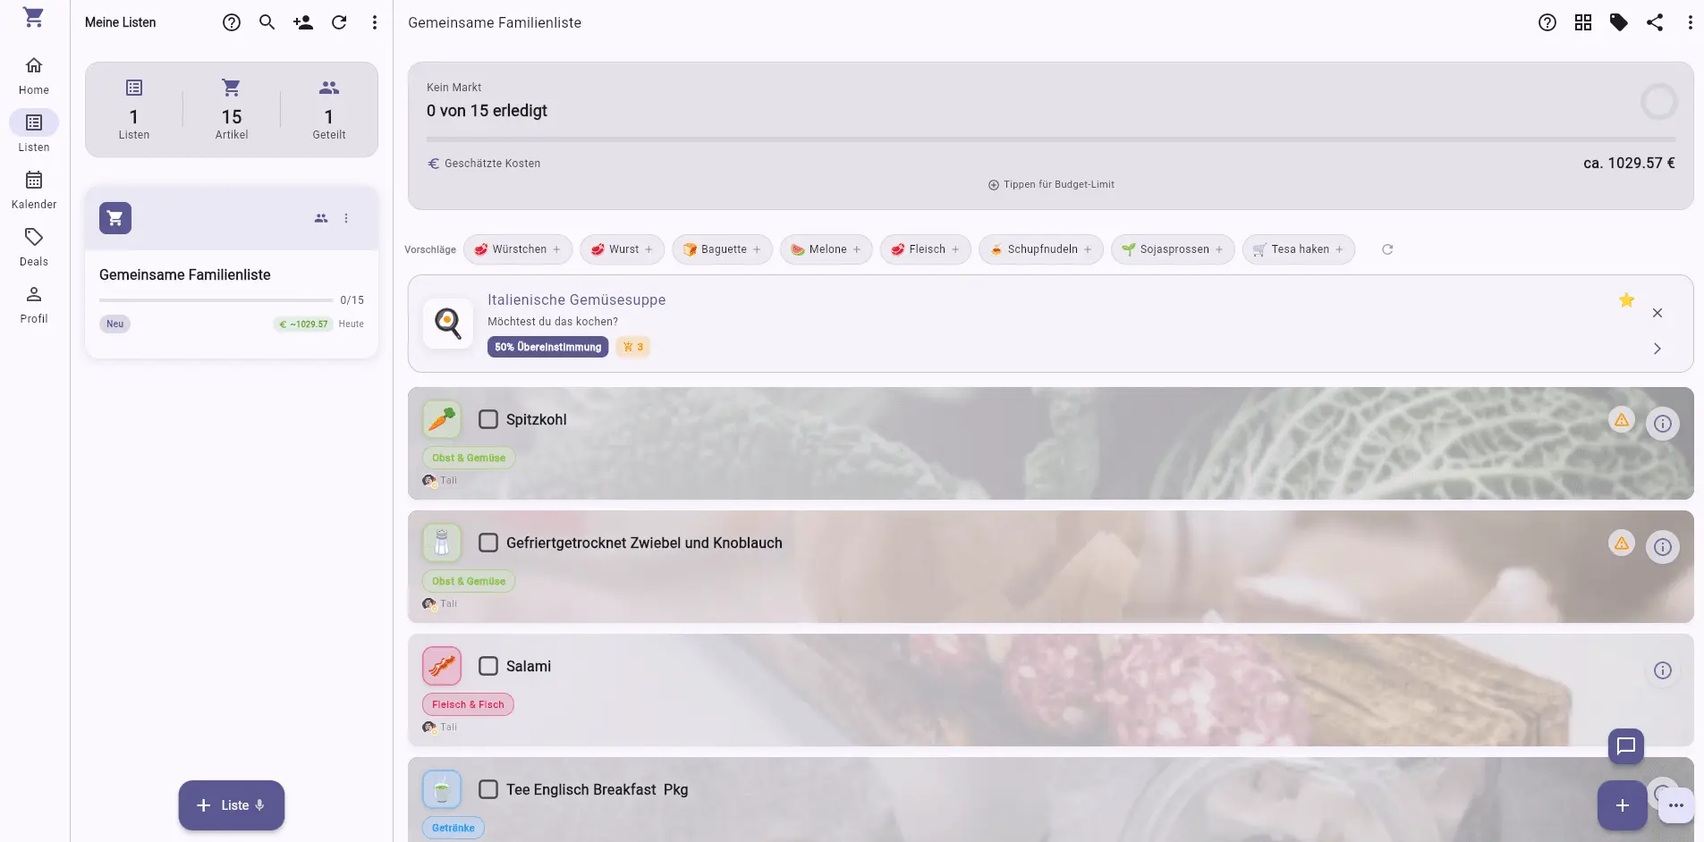
Task: Click the shopping cart app logo
Action: [x=33, y=18]
